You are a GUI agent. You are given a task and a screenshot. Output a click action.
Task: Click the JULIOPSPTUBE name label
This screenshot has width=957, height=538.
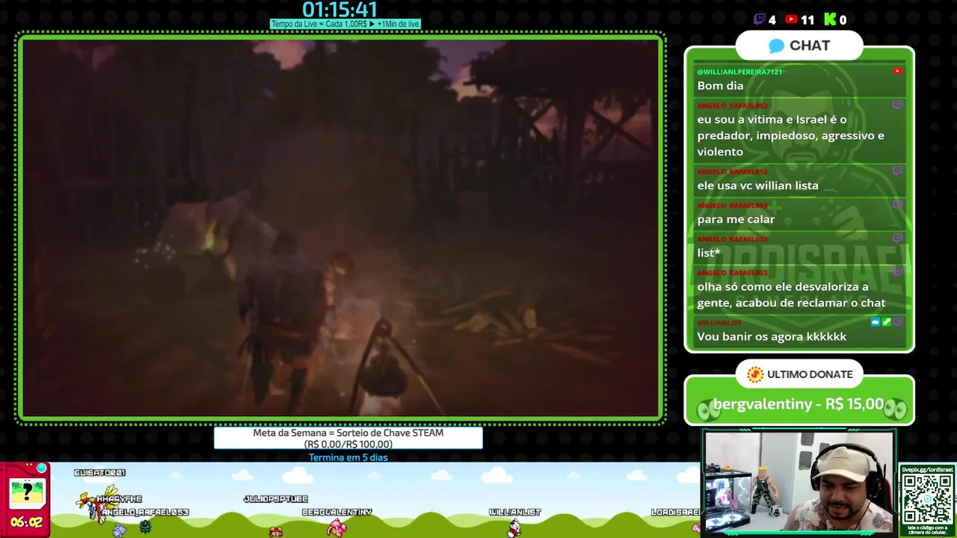pos(276,498)
